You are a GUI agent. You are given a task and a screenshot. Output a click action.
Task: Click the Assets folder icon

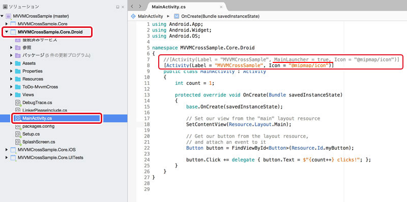(x=18, y=63)
